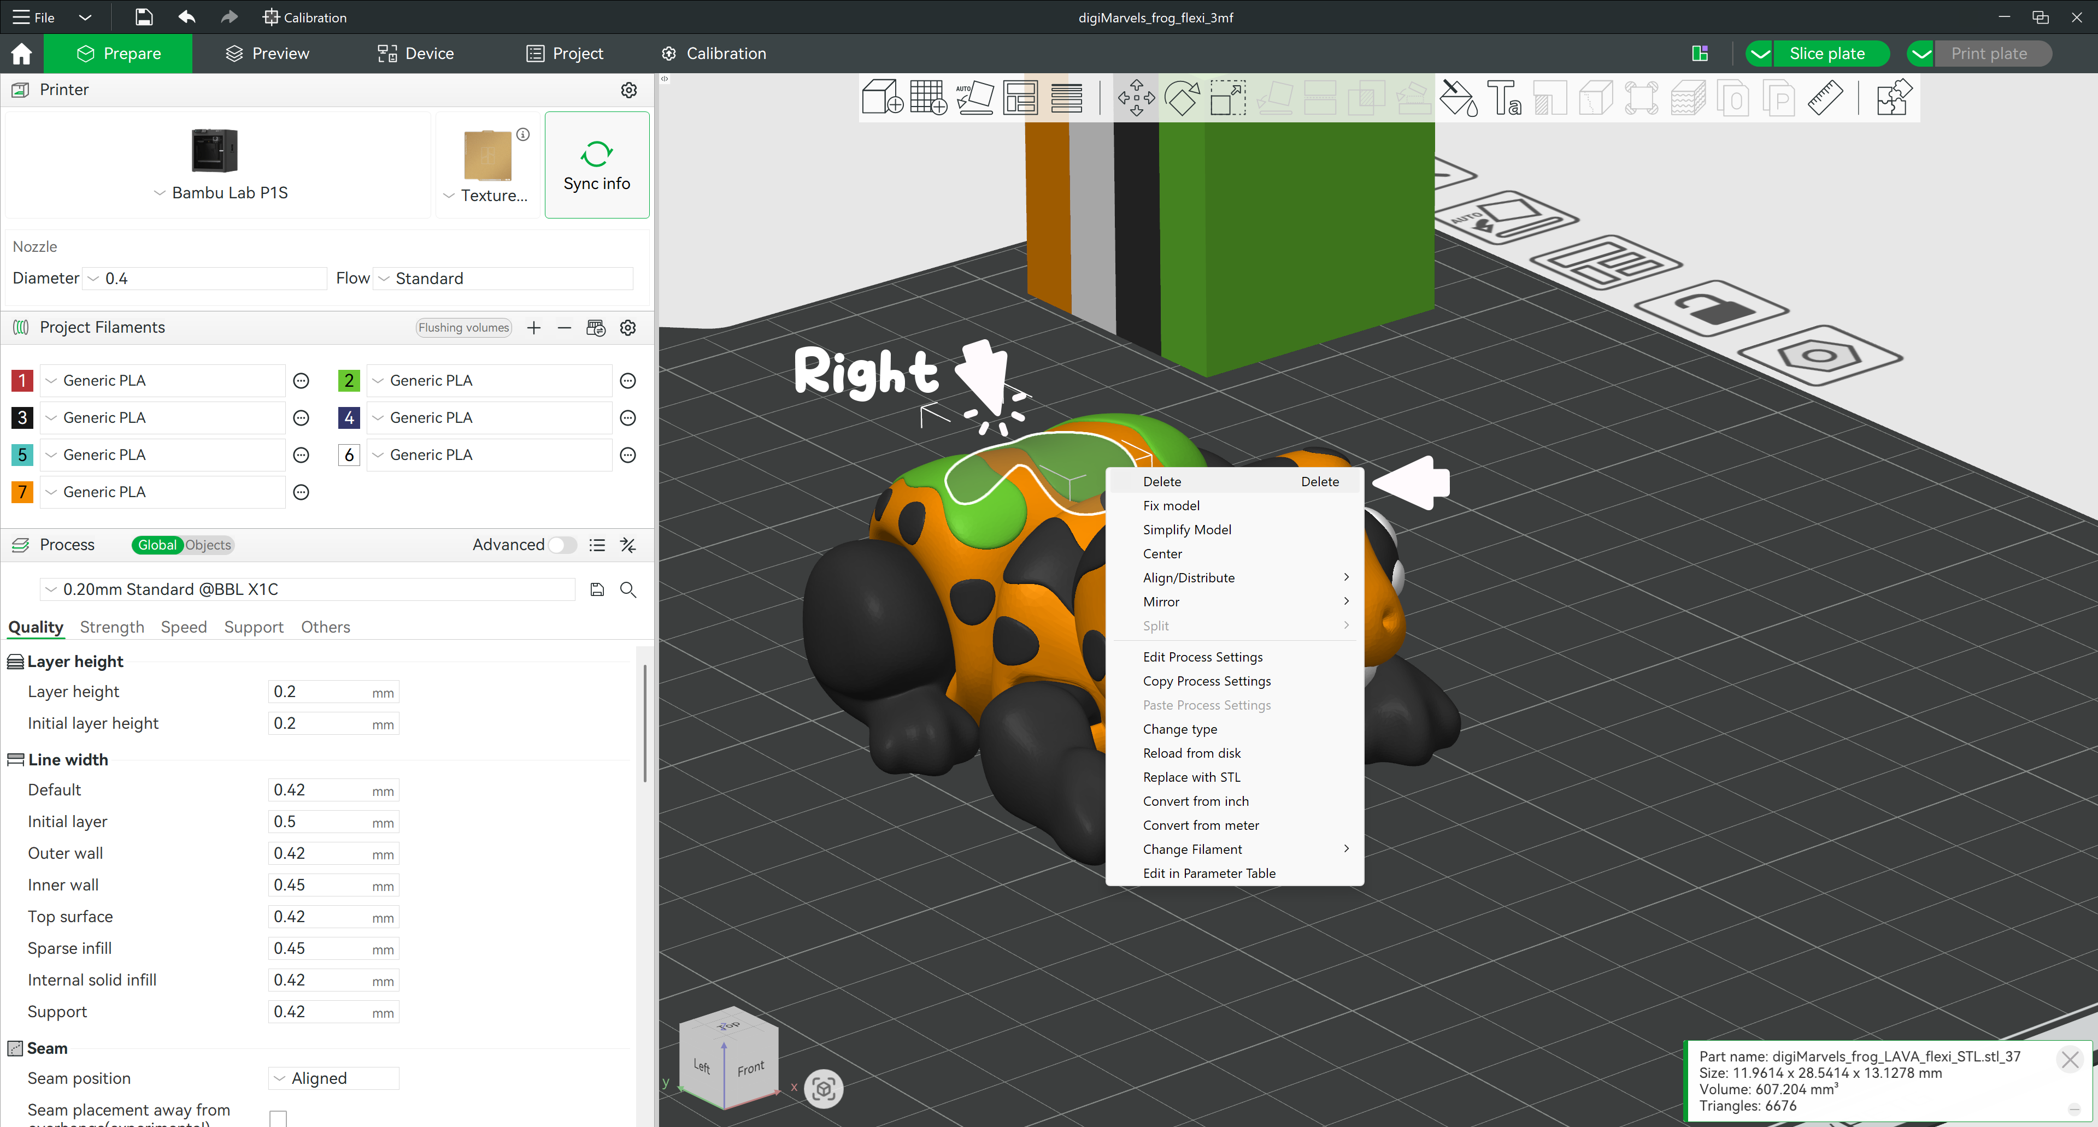Open filament 4 Generic PLA dropdown
The width and height of the screenshot is (2098, 1127).
click(490, 418)
